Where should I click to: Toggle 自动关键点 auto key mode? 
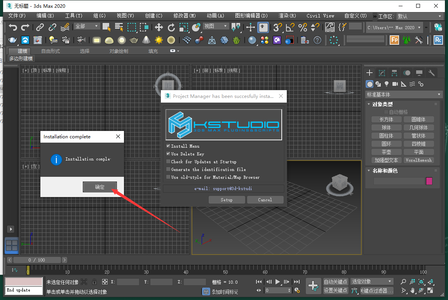coord(335,282)
